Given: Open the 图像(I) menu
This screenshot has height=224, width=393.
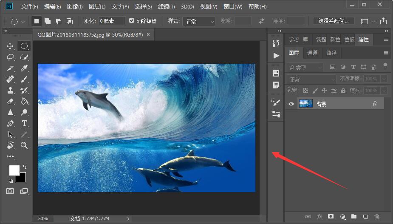Looking at the screenshot, I should [x=75, y=7].
